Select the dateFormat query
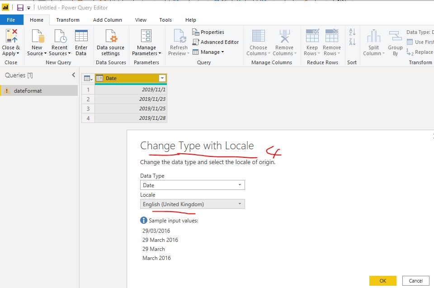Screen dimensions: 434x288 coord(39,90)
